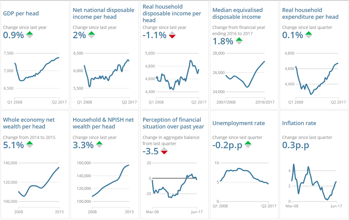Click the Inflation rate 0.3p.p value
This screenshot has height=220, width=349.
pyautogui.click(x=295, y=145)
